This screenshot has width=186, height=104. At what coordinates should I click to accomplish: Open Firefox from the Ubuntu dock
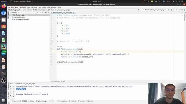pyautogui.click(x=3, y=6)
